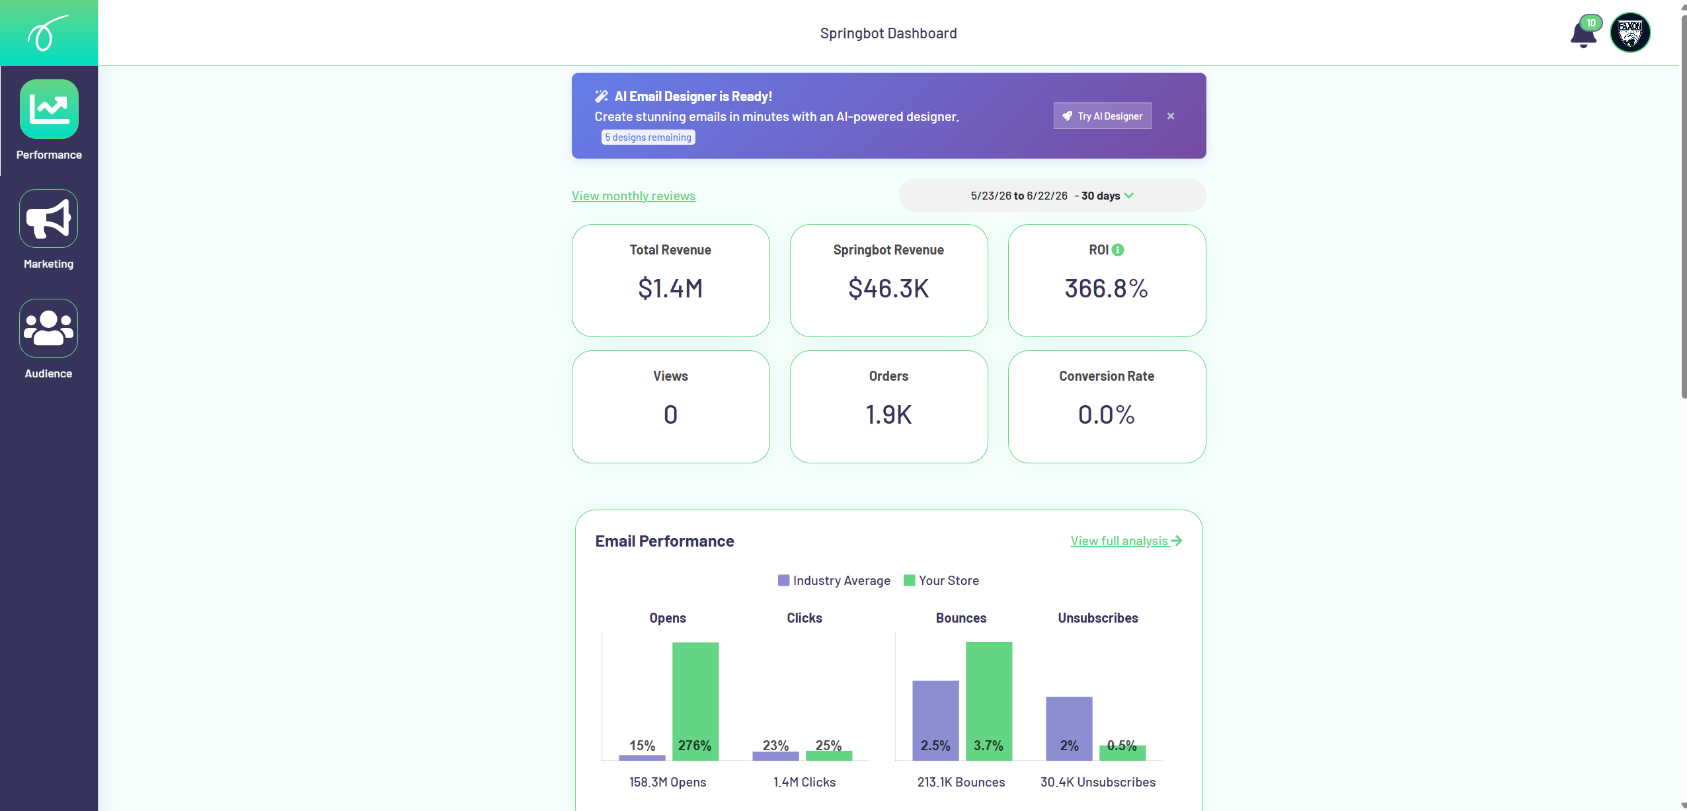Click the 0.5% Unsubscribes store bar

click(1122, 752)
